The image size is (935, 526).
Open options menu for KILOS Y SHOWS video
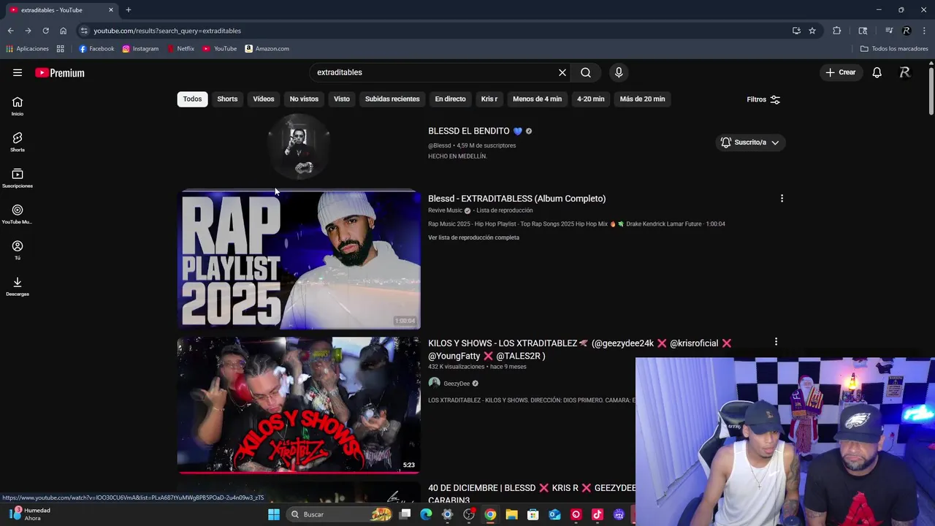coord(776,342)
